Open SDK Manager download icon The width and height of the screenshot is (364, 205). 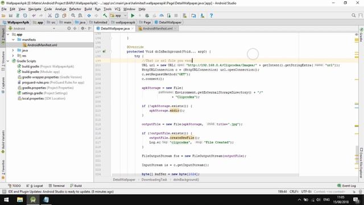[x=202, y=15]
